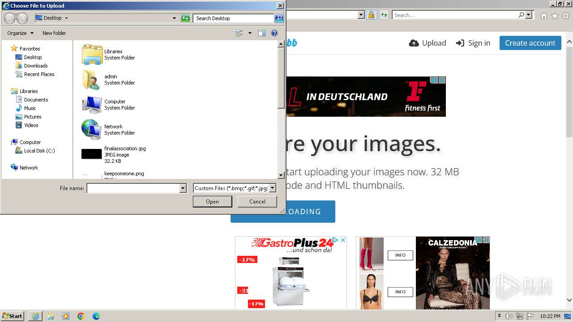Image resolution: width=573 pixels, height=322 pixels.
Task: Click Sign in link on website
Action: (473, 43)
